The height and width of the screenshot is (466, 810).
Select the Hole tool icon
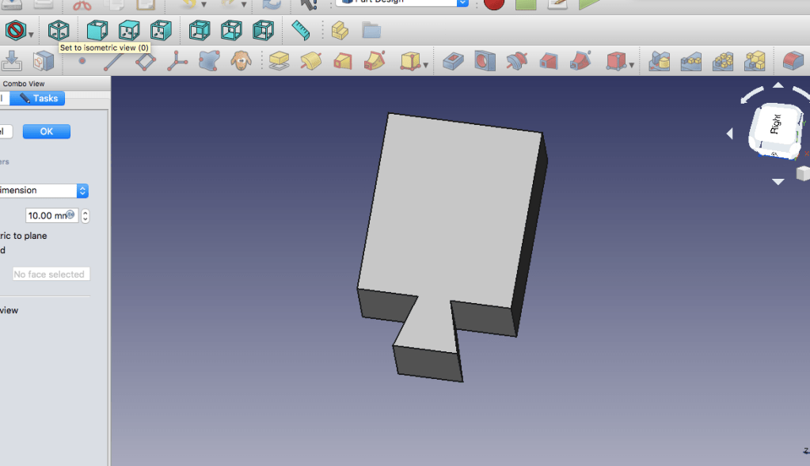(x=485, y=61)
